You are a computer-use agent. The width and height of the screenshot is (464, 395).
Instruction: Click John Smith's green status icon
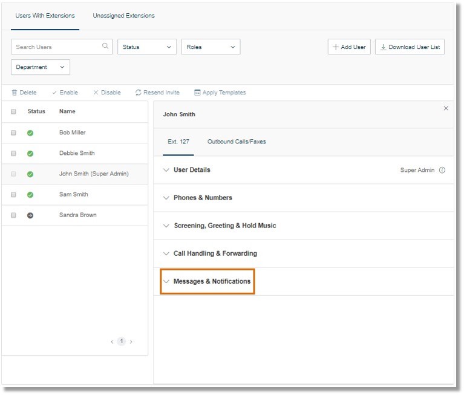coord(30,174)
